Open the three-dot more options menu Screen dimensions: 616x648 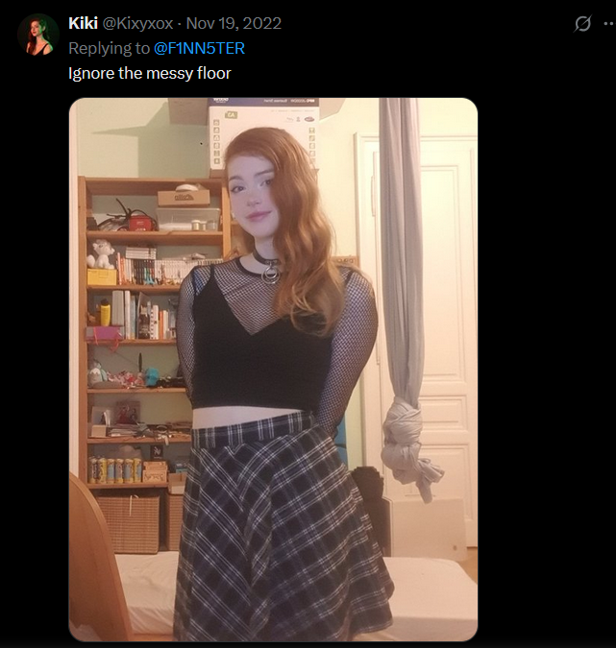point(609,24)
